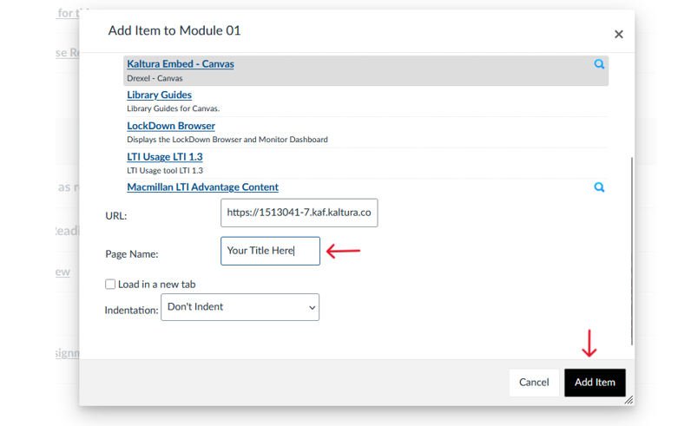Image resolution: width=678 pixels, height=426 pixels.
Task: Click the Cancel button
Action: pos(534,383)
